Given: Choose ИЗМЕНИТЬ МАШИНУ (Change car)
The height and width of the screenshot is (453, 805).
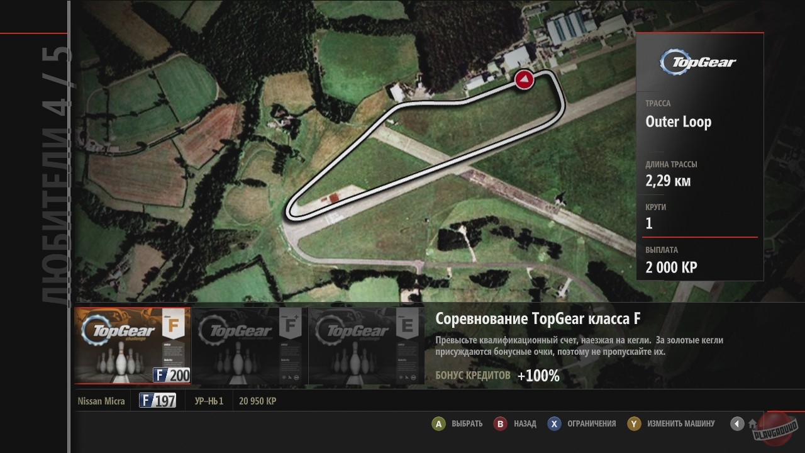Looking at the screenshot, I should tap(680, 424).
